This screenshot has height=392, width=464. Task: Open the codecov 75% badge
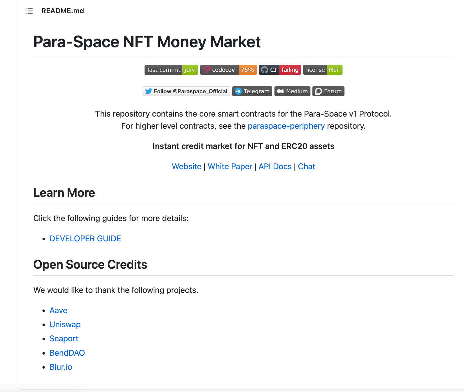[229, 70]
